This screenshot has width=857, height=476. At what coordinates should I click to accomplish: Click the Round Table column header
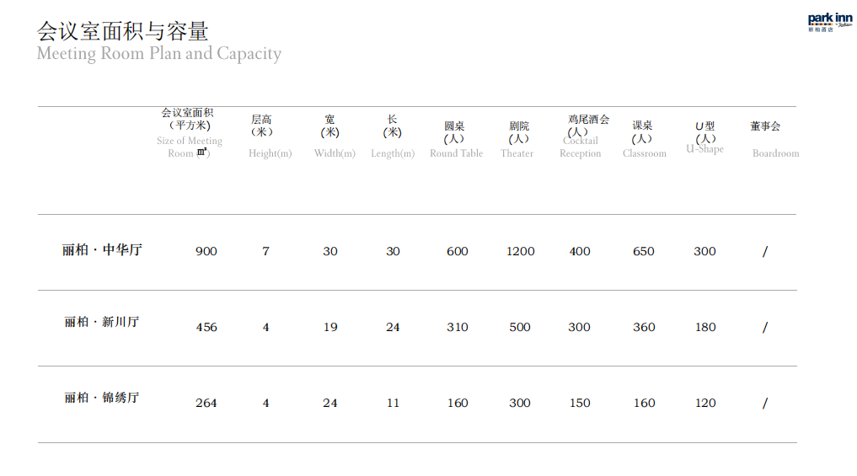pyautogui.click(x=457, y=153)
